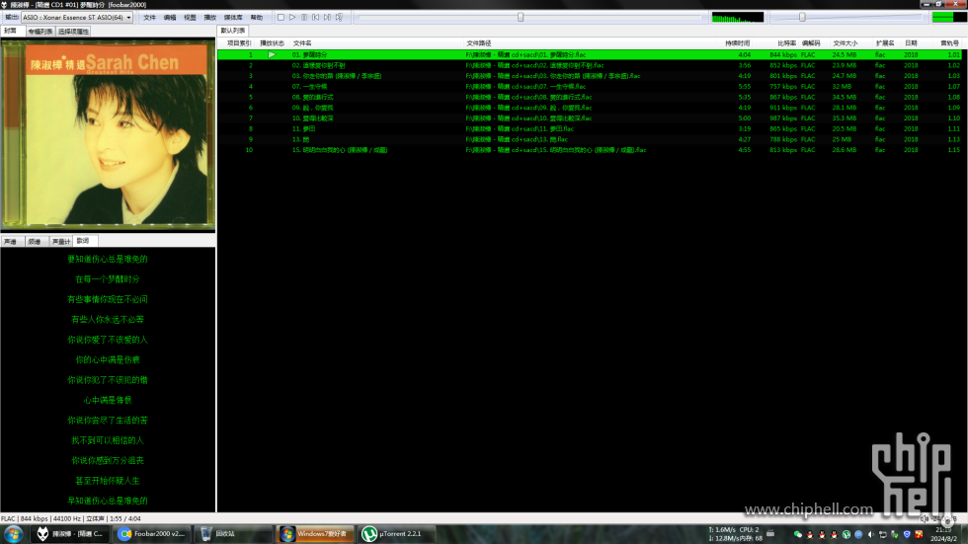This screenshot has height=544, width=968.
Task: Select playlist track 15 with duration 4:55
Action: tap(590, 150)
